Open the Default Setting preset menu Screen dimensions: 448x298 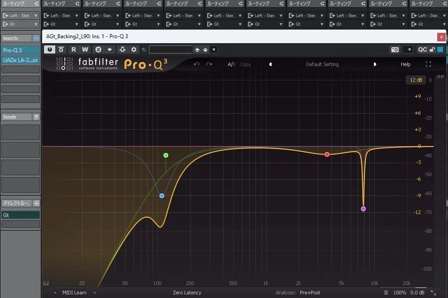[322, 64]
